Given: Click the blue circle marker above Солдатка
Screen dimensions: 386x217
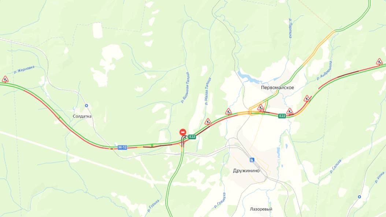Looking at the screenshot, I should coord(86,105).
